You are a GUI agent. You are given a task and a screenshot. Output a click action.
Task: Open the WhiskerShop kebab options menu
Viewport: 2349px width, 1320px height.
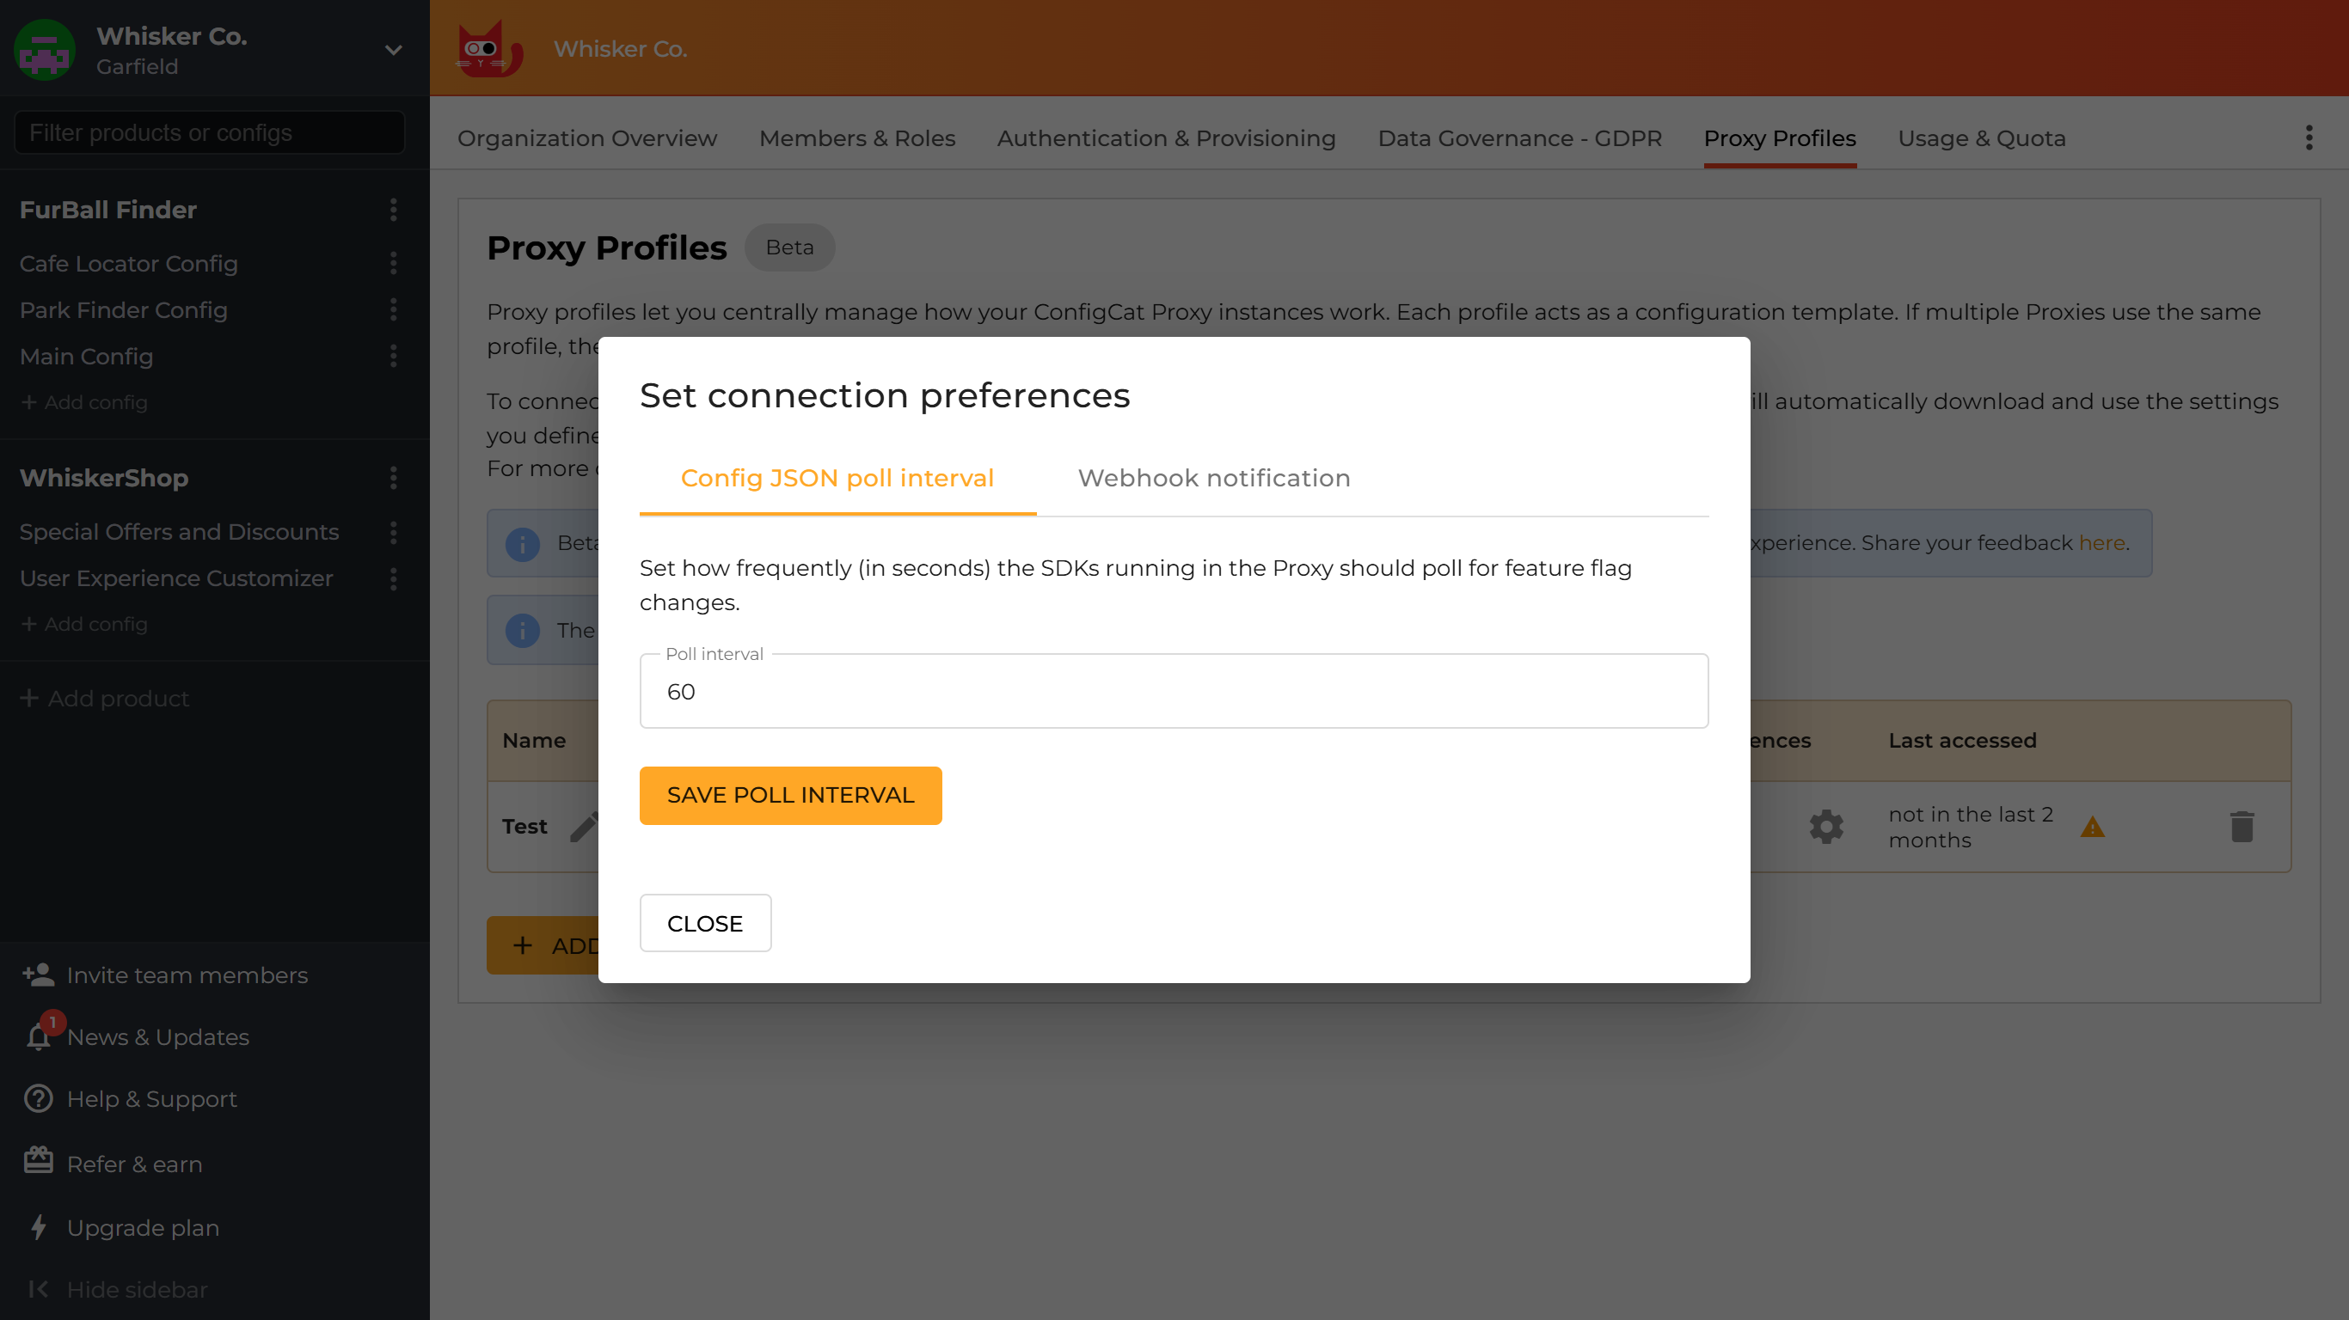click(392, 477)
